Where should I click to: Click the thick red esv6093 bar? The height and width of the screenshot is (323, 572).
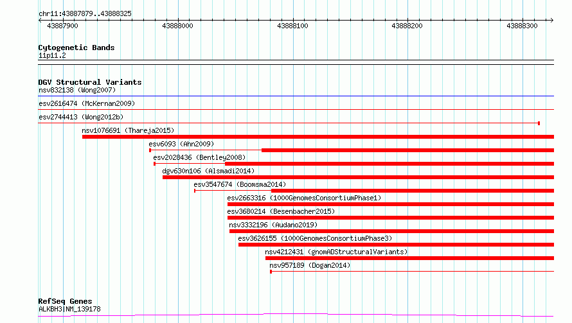[408, 150]
